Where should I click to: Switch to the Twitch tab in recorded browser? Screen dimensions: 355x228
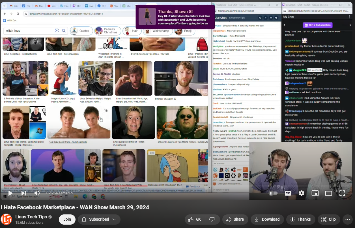pyautogui.click(x=76, y=6)
